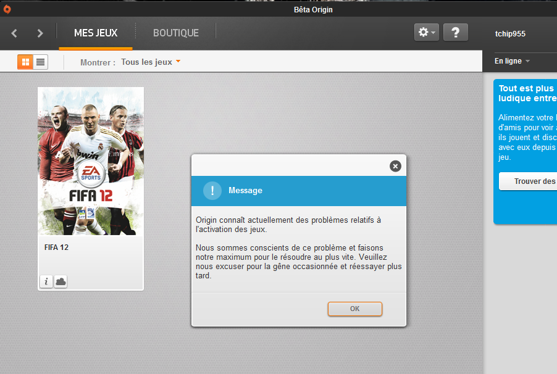Switch to grid view of games
Screen dimensions: 557x374
[x=25, y=62]
